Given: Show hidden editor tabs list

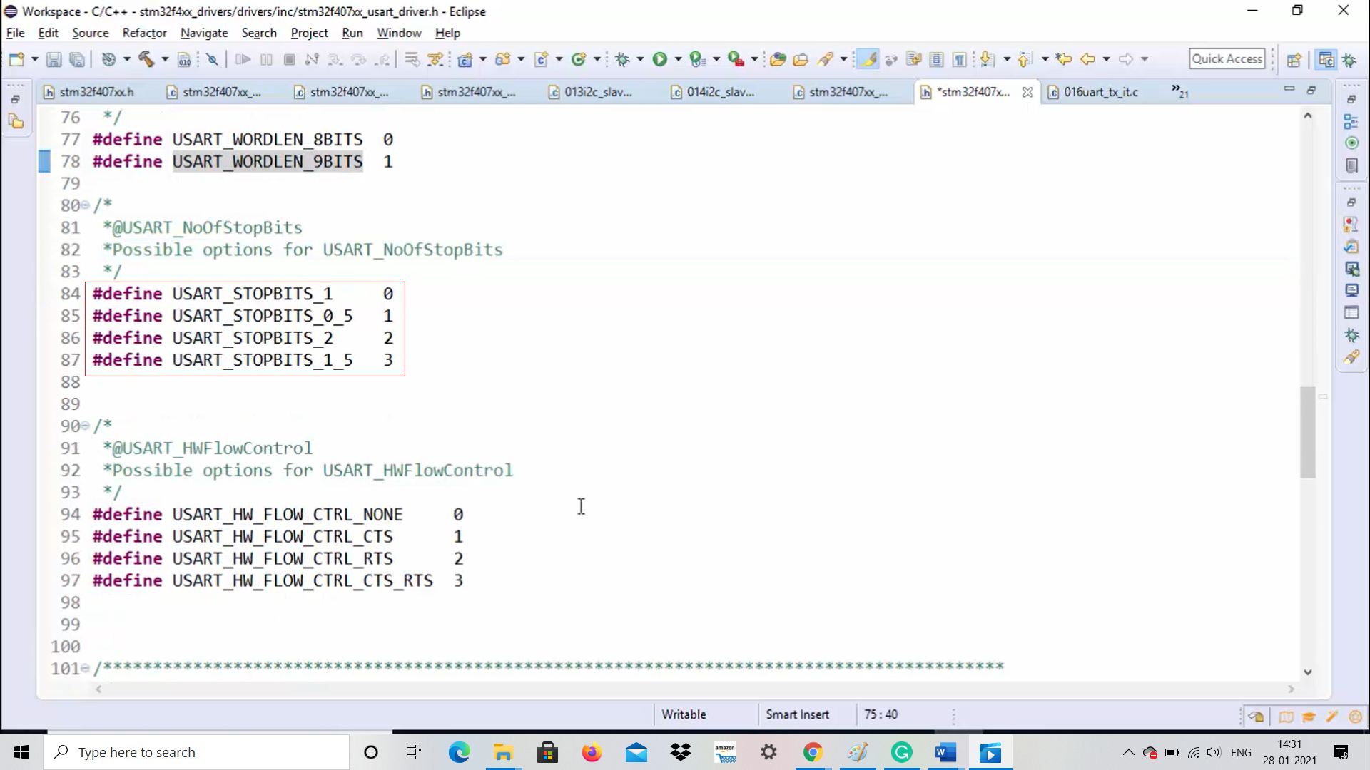Looking at the screenshot, I should [x=1179, y=91].
